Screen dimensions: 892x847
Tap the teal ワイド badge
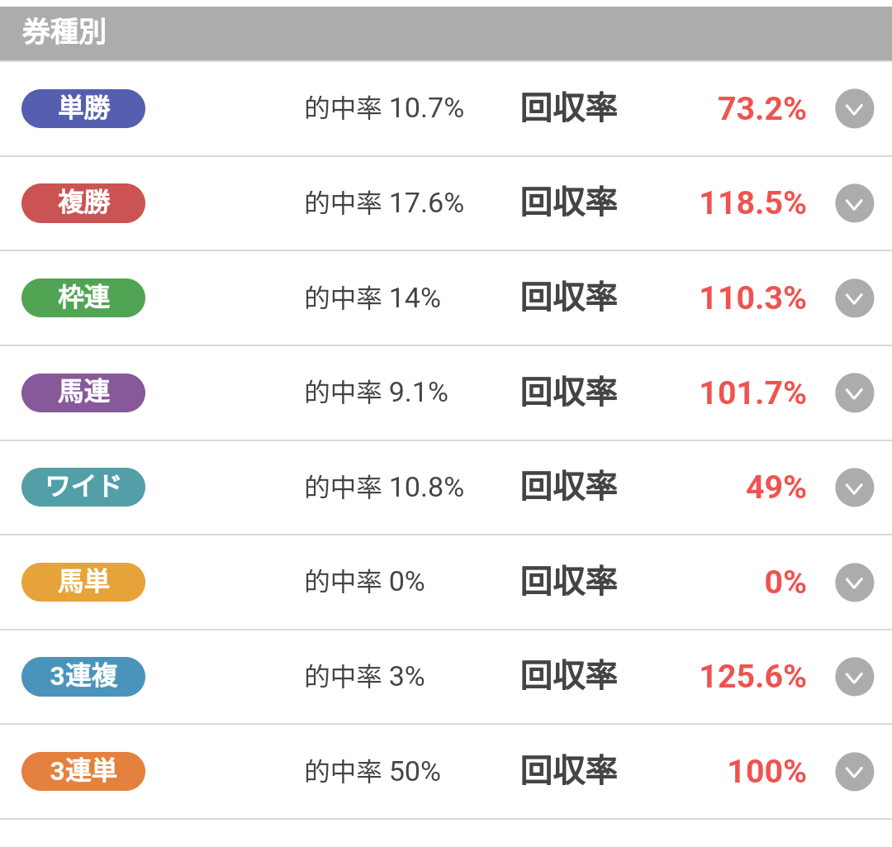coord(83,488)
